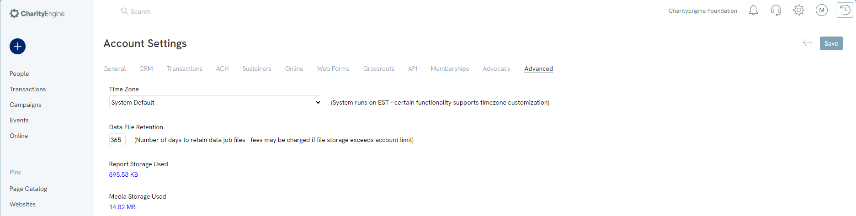
Task: Open the Web Forms tab
Action: click(x=333, y=68)
